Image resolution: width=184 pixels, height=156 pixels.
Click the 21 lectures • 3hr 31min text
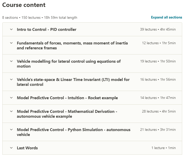(x=158, y=130)
